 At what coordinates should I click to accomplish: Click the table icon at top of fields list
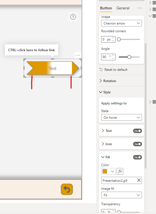[154, 3]
